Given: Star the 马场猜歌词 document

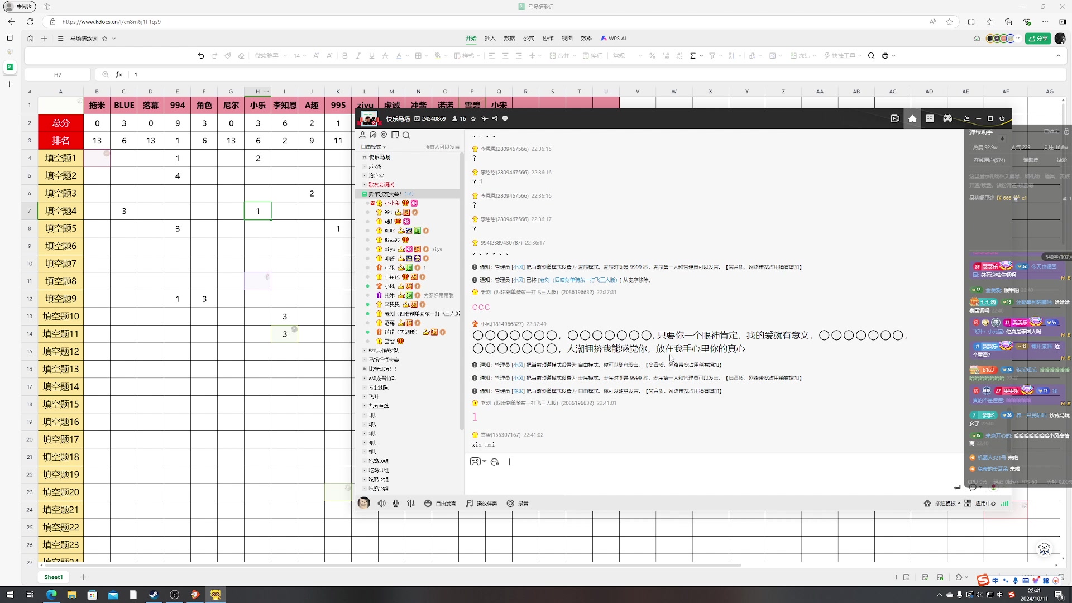Looking at the screenshot, I should (104, 39).
